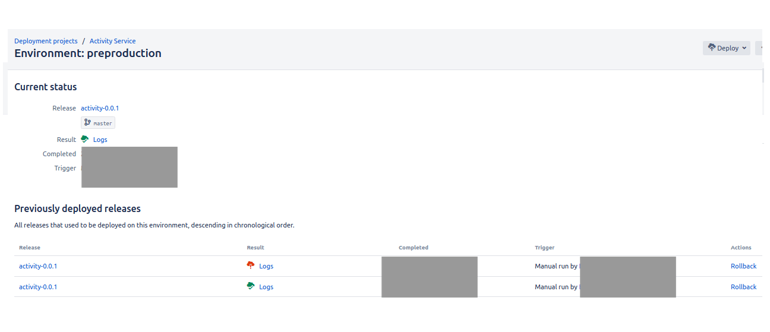Click the red failed deployment icon in first row
770x332 pixels.
251,265
